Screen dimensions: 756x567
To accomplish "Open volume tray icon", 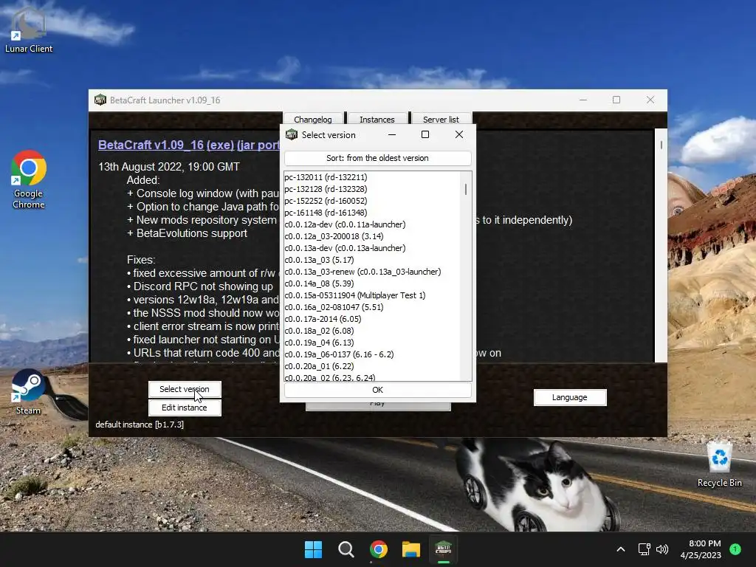I will [x=662, y=549].
